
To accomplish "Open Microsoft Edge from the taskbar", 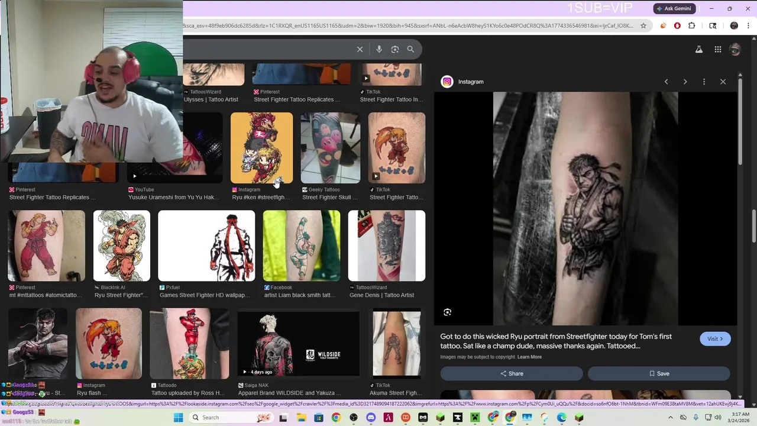I will (x=562, y=418).
